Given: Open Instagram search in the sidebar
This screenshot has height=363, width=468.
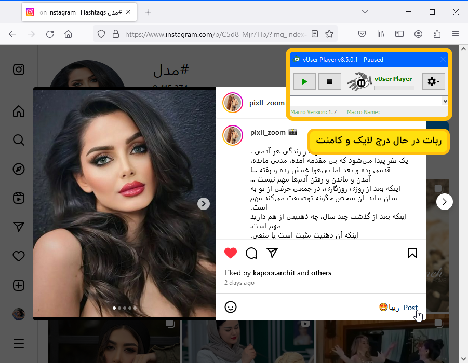Looking at the screenshot, I should coord(19,140).
